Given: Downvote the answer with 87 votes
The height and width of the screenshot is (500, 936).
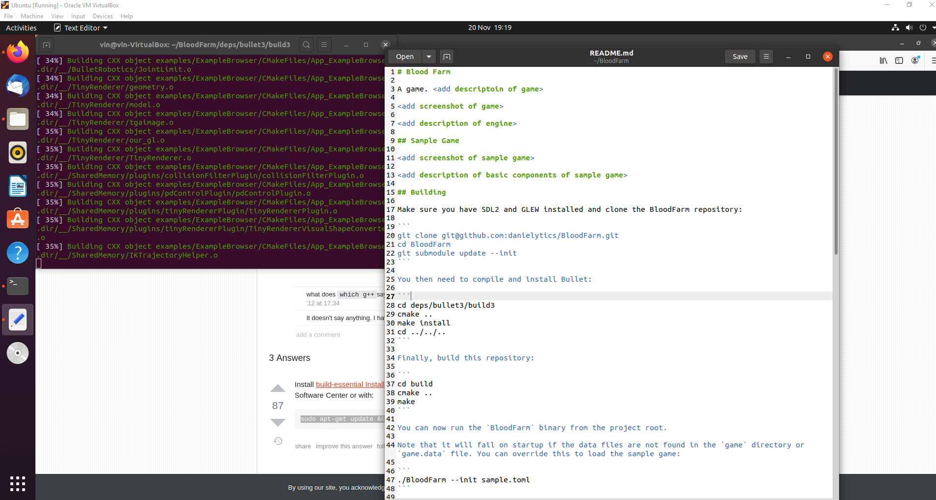Looking at the screenshot, I should click(x=278, y=422).
